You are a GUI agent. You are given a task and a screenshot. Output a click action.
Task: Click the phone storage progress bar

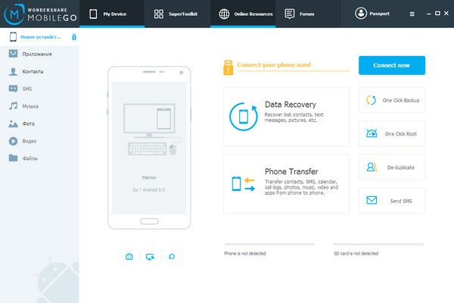pyautogui.click(x=269, y=245)
